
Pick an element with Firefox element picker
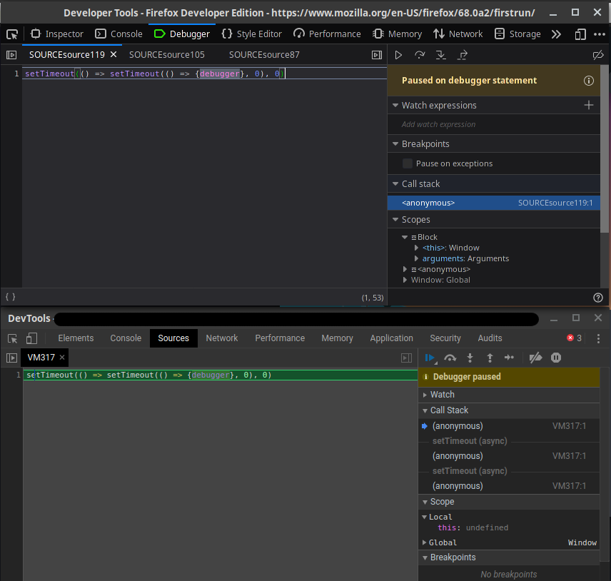coord(12,34)
